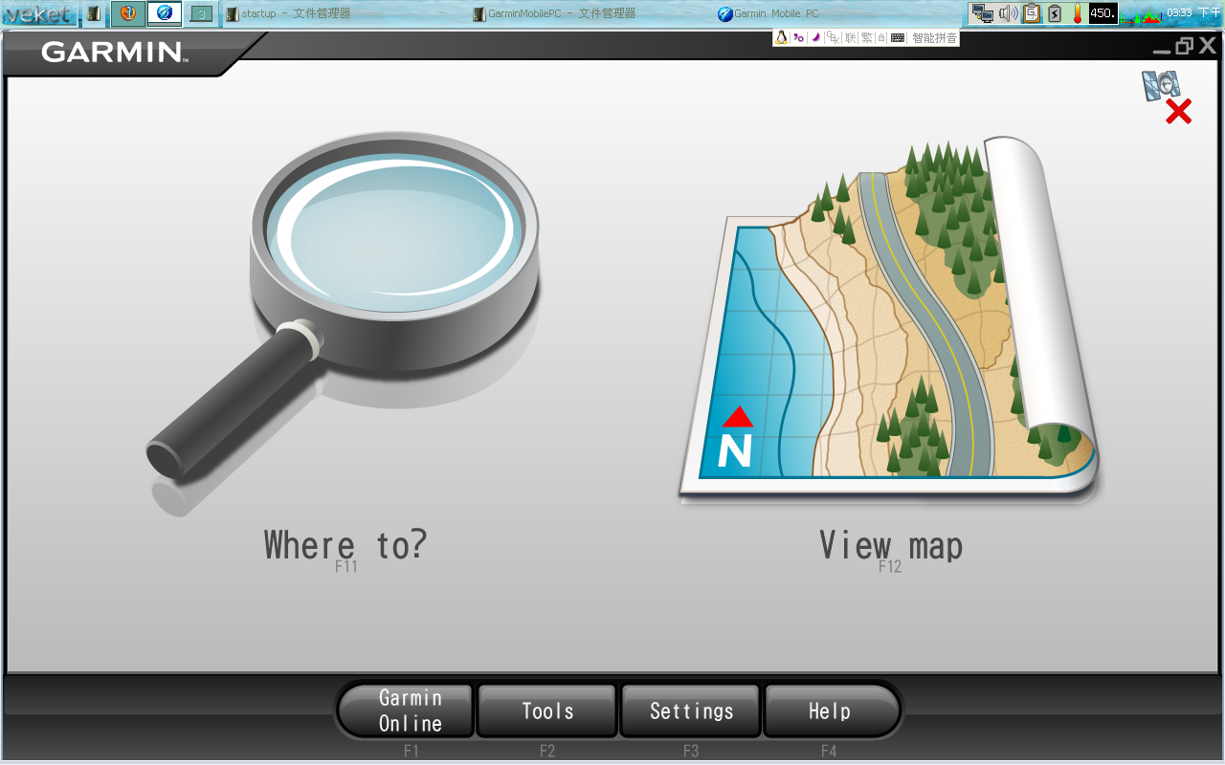This screenshot has height=765, width=1225.
Task: Click the launcher icon beside the veket button
Action: (94, 13)
